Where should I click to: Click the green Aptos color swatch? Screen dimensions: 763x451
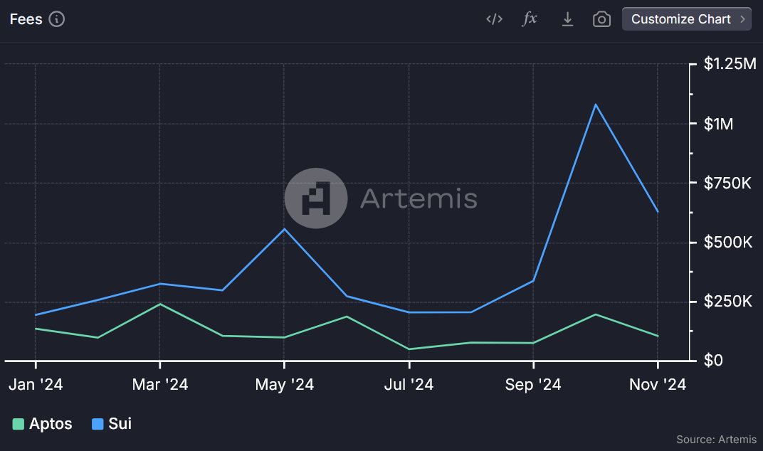coord(19,425)
